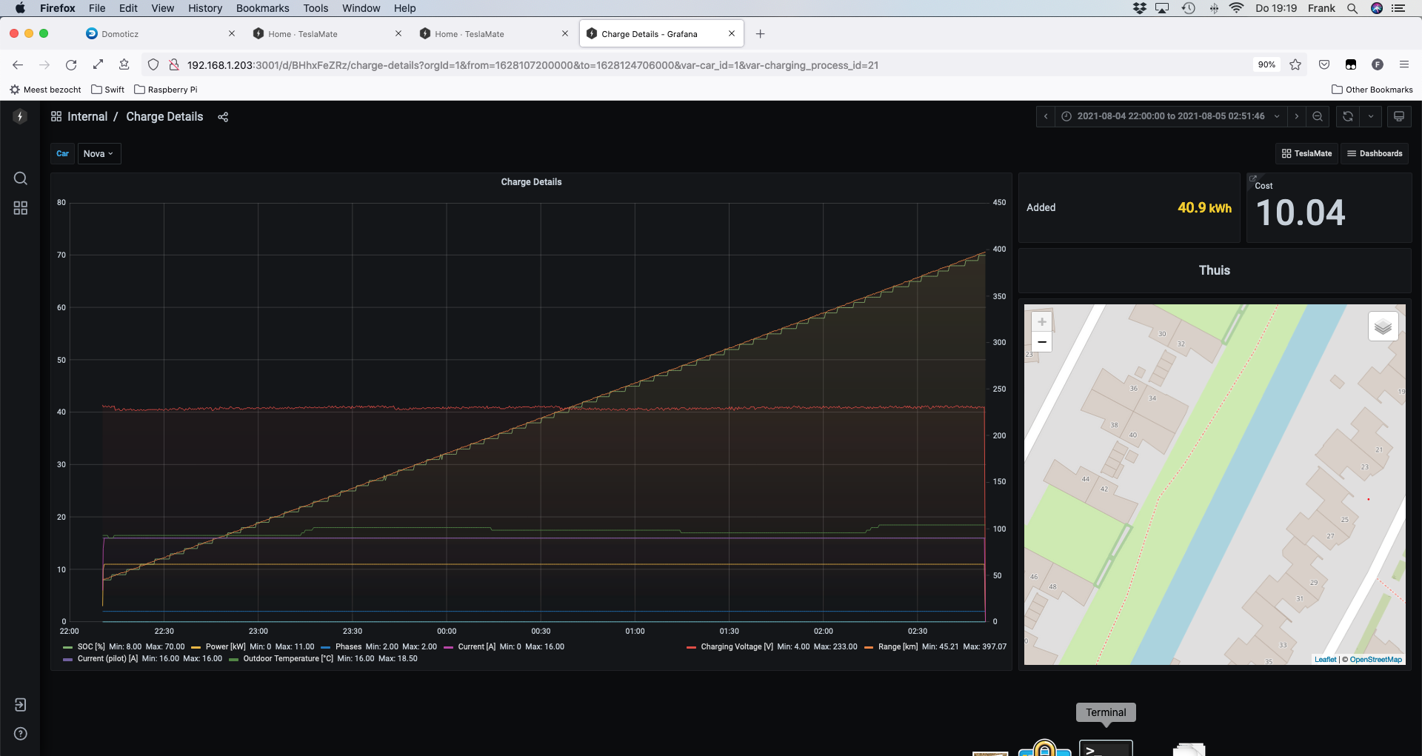Click the share dashboard icon
Screen dimensions: 1422x756
coord(223,116)
